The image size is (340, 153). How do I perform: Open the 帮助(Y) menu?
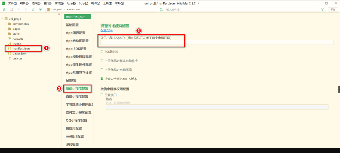coord(120,3)
